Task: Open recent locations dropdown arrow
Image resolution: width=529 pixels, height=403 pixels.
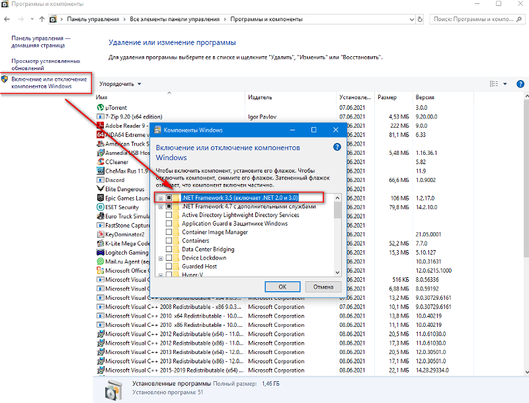Action: (x=32, y=19)
